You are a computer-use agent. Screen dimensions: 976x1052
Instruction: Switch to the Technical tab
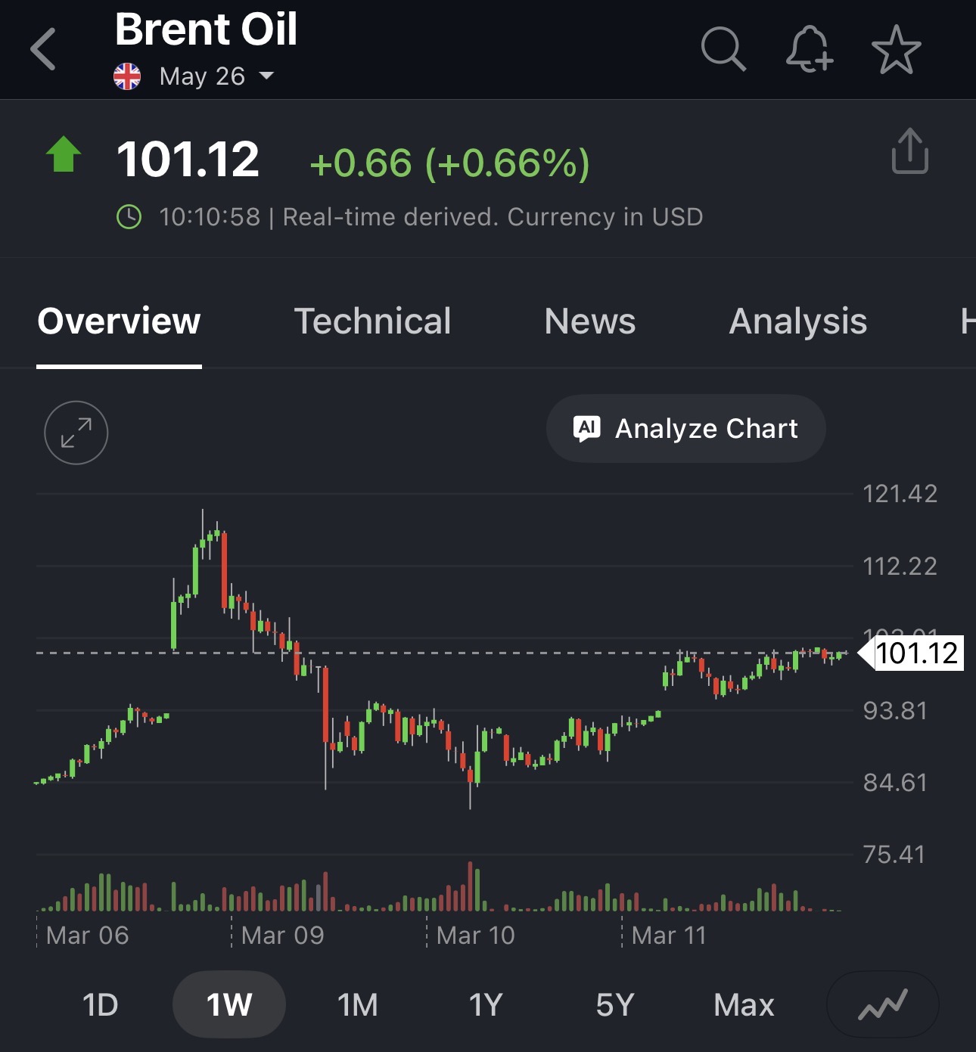point(372,321)
